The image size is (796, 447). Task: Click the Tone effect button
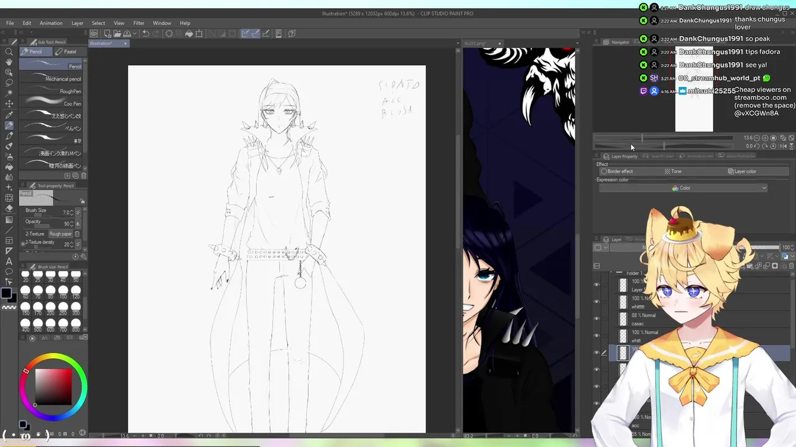point(673,171)
